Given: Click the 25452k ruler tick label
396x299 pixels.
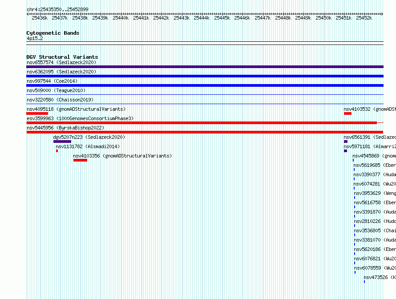Looking at the screenshot, I should click(x=364, y=18).
